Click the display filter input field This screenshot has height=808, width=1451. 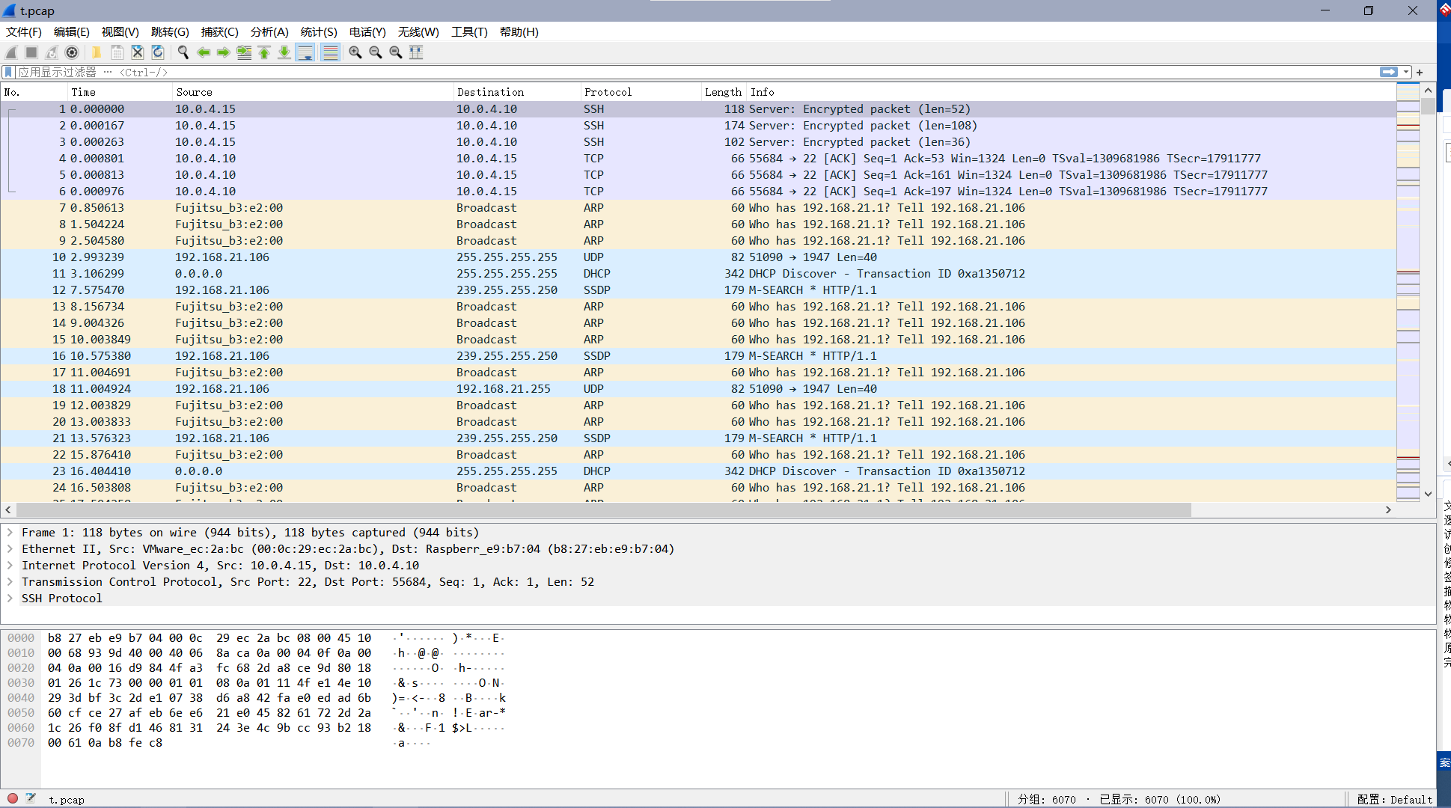(696, 72)
